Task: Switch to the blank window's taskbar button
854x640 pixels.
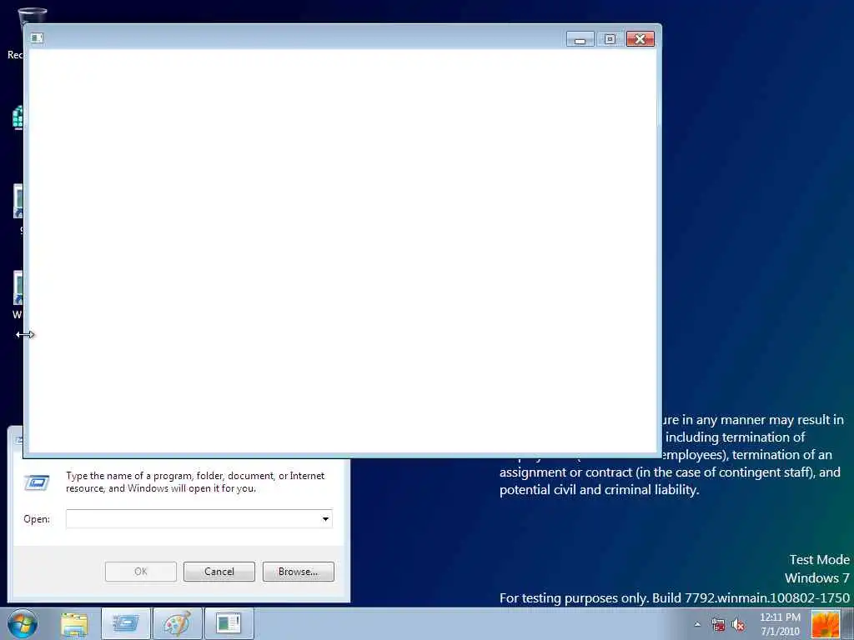Action: tap(229, 624)
